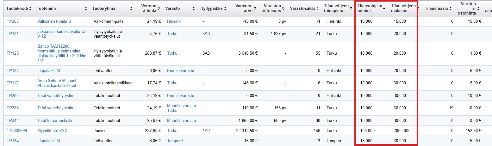Open product code TP112
The width and height of the screenshot is (492, 146).
[x=13, y=83]
